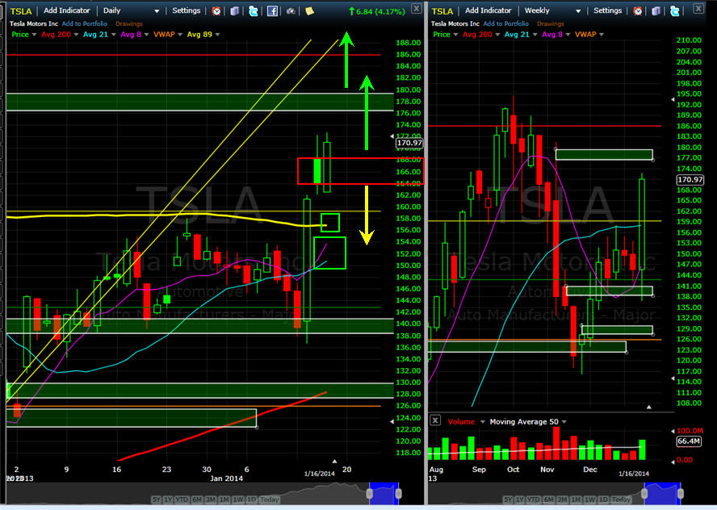
Task: Open Drawings link in Daily chart
Action: (x=129, y=23)
